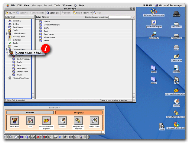Open the Tools menu
This screenshot has width=189, height=143.
point(57,5)
